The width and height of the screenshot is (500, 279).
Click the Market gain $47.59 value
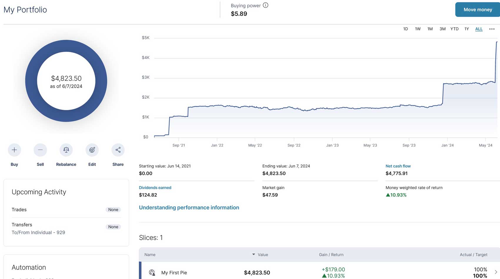(x=270, y=195)
